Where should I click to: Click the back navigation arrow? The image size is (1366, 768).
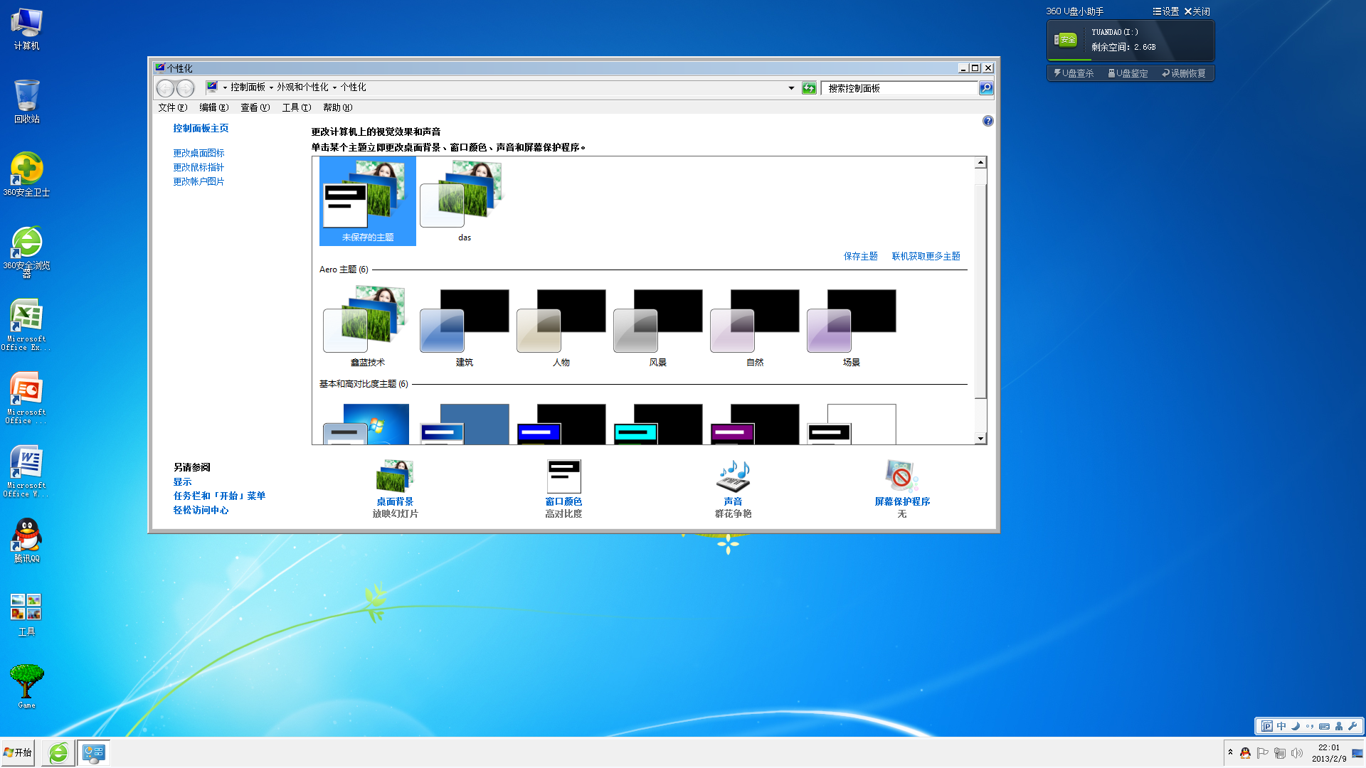(x=165, y=88)
